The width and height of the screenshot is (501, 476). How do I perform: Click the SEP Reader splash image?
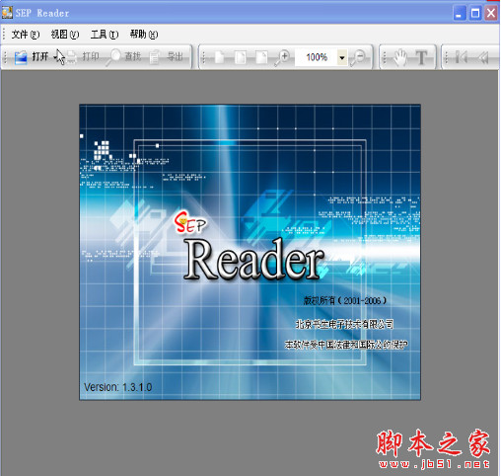point(250,252)
